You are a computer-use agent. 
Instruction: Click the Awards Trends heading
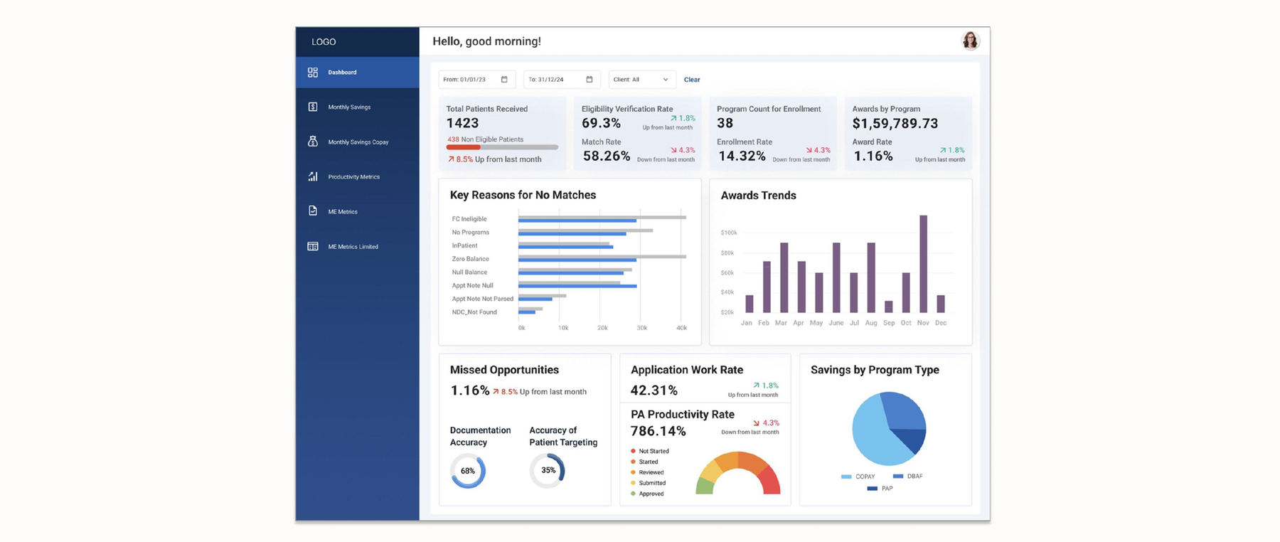tap(758, 196)
